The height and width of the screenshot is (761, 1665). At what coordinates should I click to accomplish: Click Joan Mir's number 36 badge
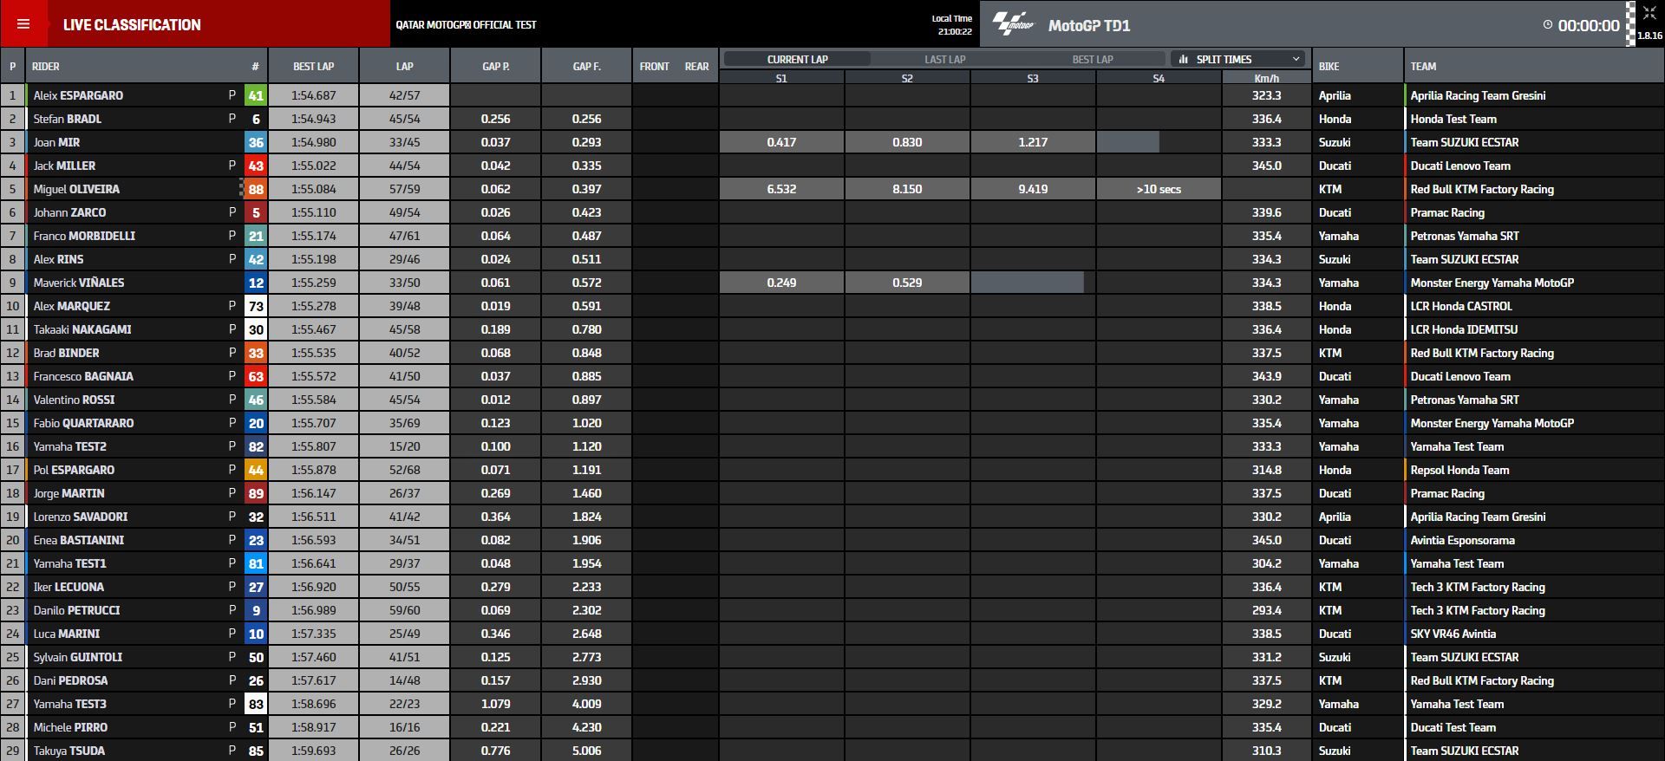coord(256,143)
